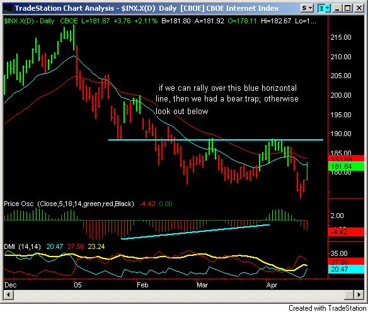The width and height of the screenshot is (368, 312).
Task: Click the red -4.42 oscillator value marker
Action: (x=346, y=232)
